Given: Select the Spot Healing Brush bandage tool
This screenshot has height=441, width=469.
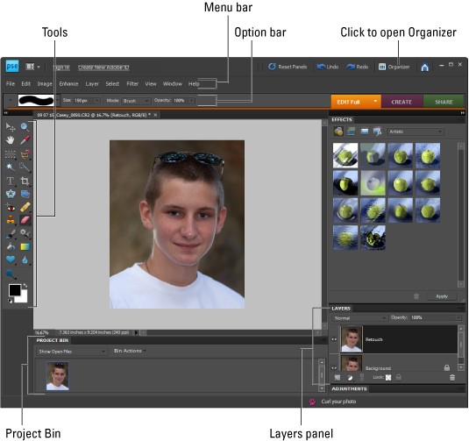Looking at the screenshot, I should (25, 207).
